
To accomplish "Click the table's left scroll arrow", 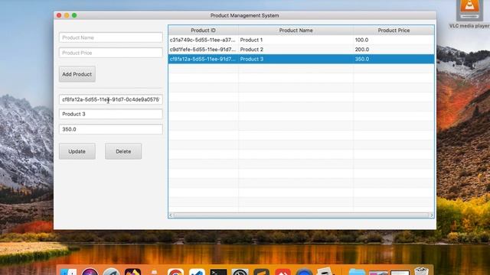I will [171, 215].
